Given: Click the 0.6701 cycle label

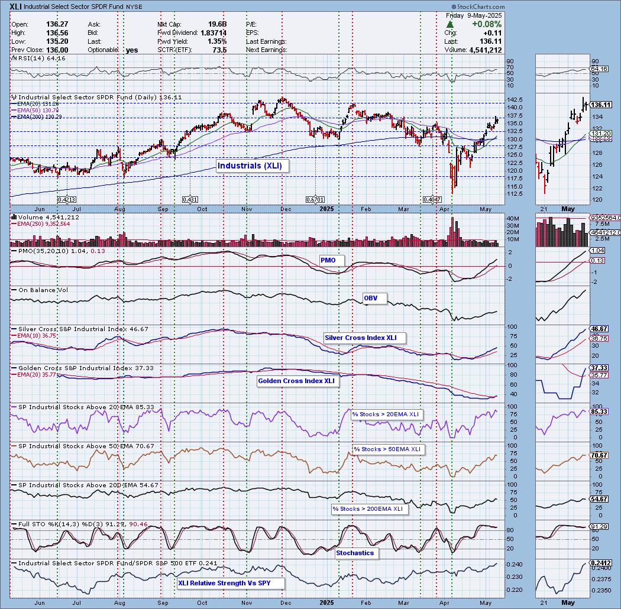Looking at the screenshot, I should tap(315, 200).
